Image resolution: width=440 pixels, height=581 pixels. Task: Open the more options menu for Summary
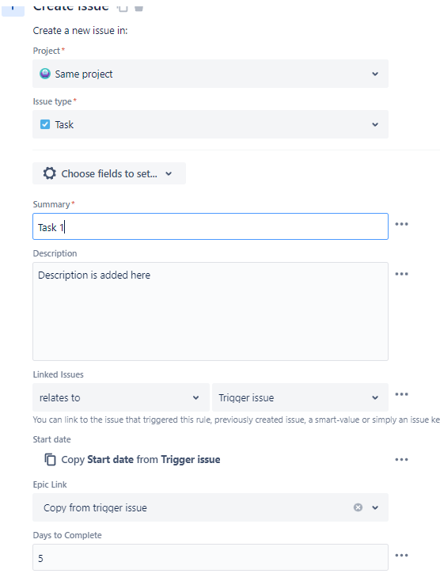click(x=401, y=224)
